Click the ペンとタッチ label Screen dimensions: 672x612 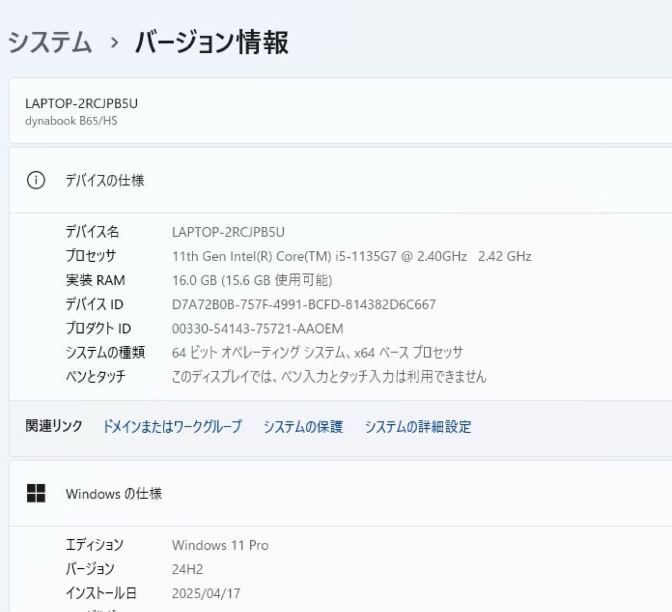[x=96, y=376]
